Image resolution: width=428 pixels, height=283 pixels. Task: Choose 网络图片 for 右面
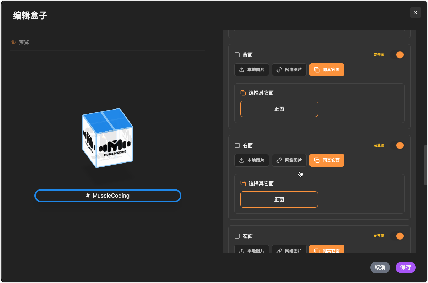(289, 160)
